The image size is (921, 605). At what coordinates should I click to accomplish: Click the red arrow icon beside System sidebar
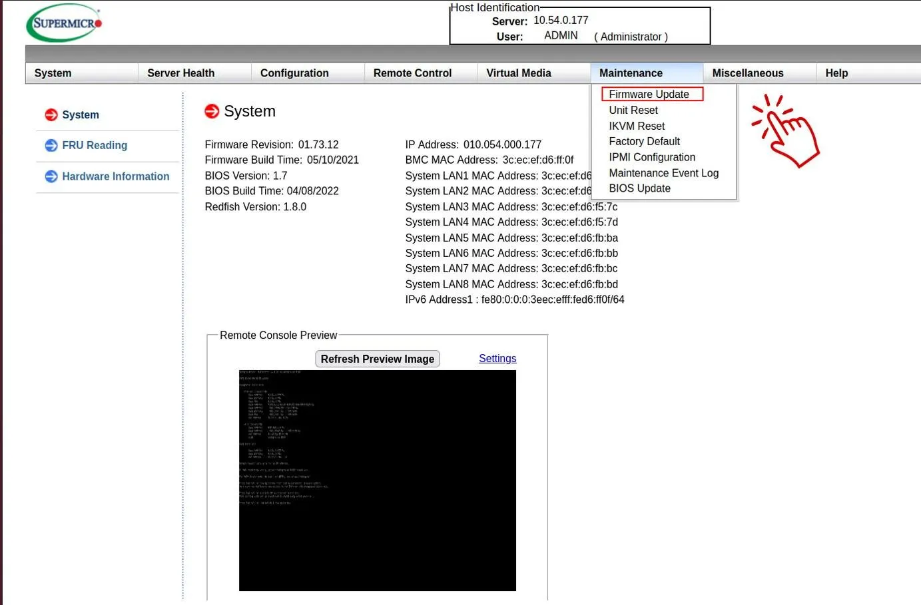pyautogui.click(x=51, y=114)
